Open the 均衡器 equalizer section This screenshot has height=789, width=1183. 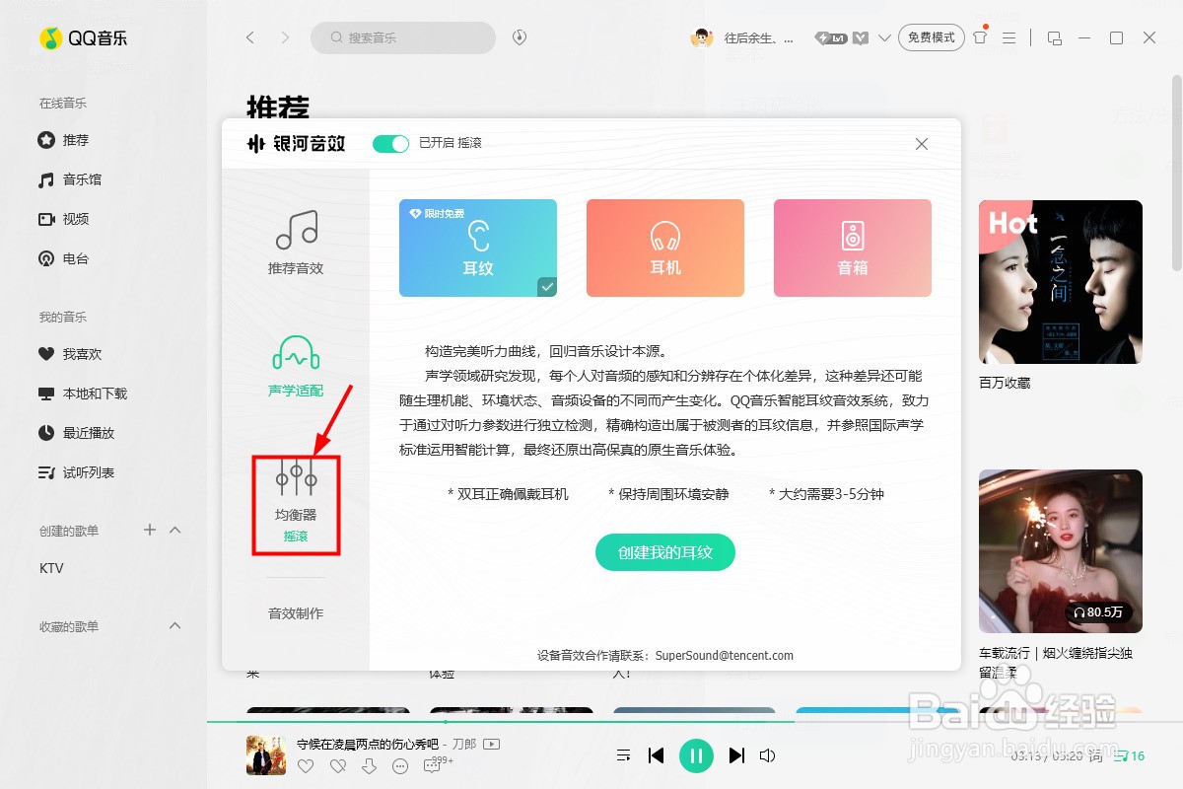tap(296, 501)
